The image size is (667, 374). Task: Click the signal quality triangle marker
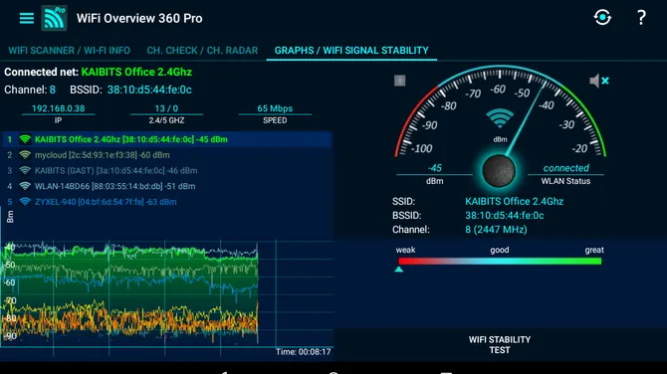click(398, 270)
